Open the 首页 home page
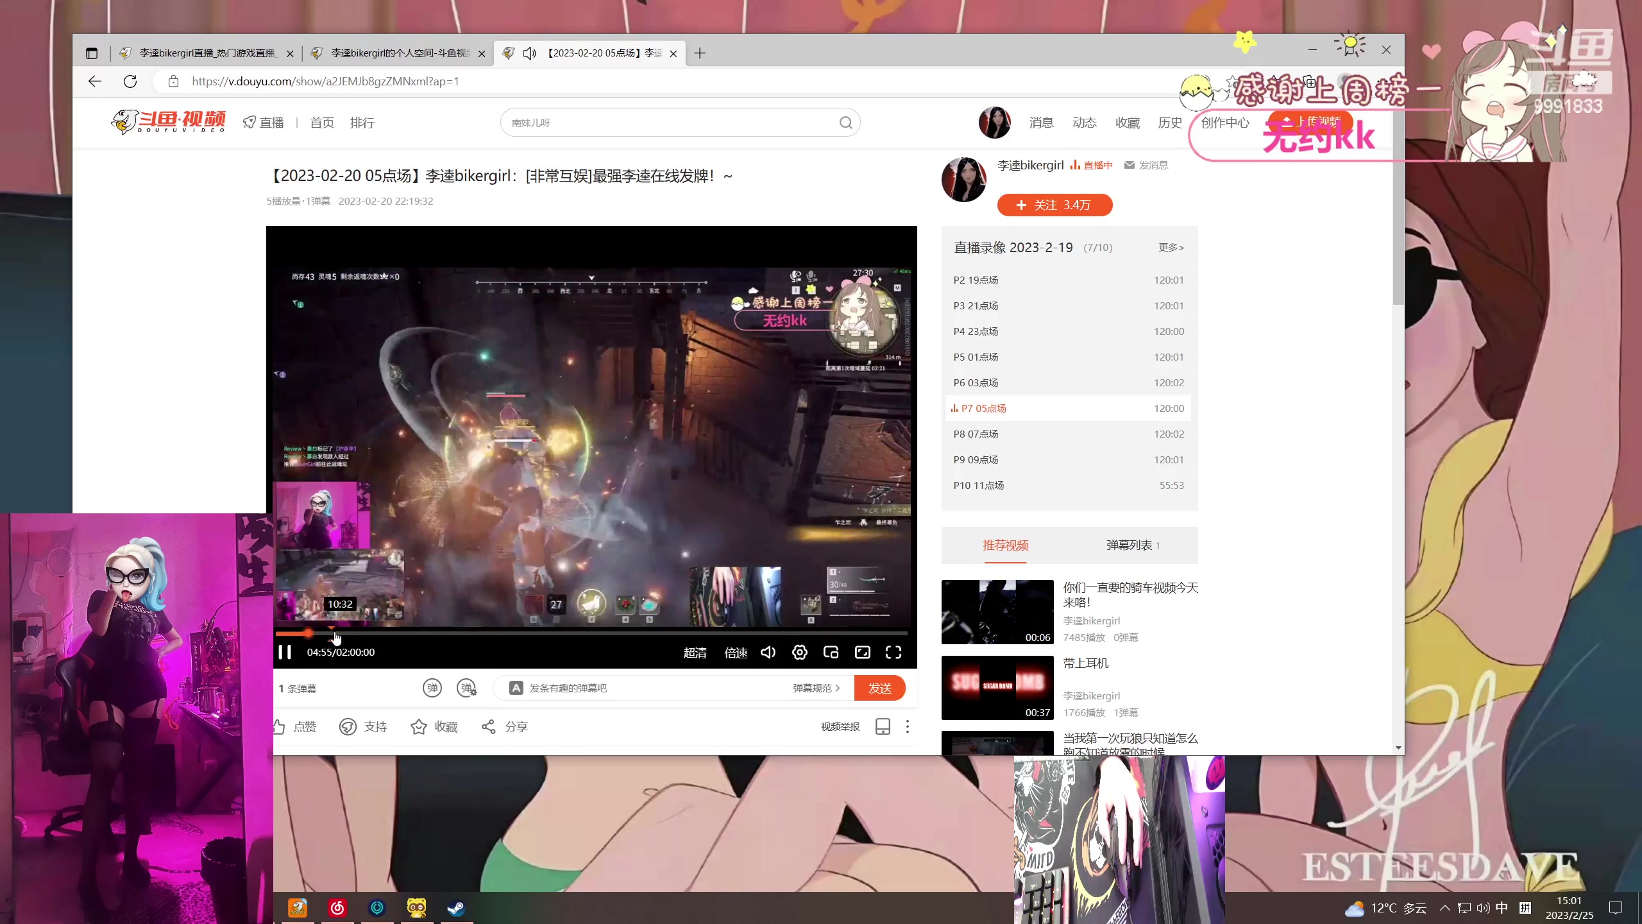This screenshot has height=924, width=1642. [322, 123]
